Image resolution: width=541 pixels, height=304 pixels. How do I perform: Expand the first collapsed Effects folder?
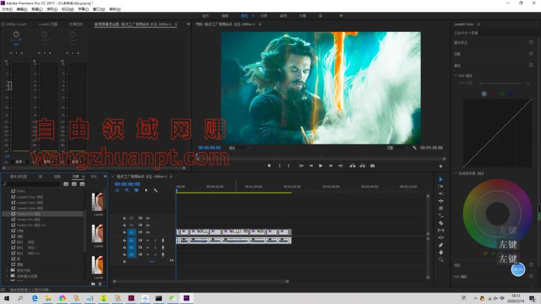[x=7, y=270]
